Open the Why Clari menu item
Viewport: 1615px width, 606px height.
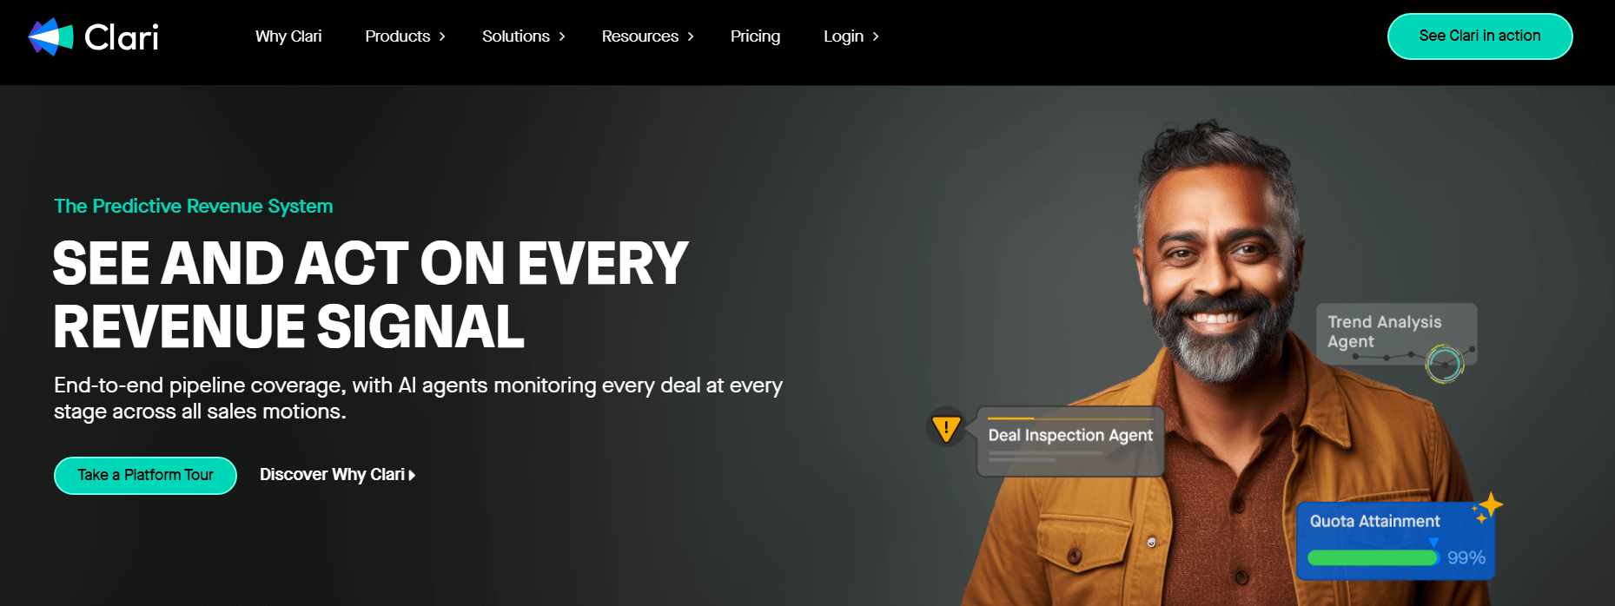288,36
